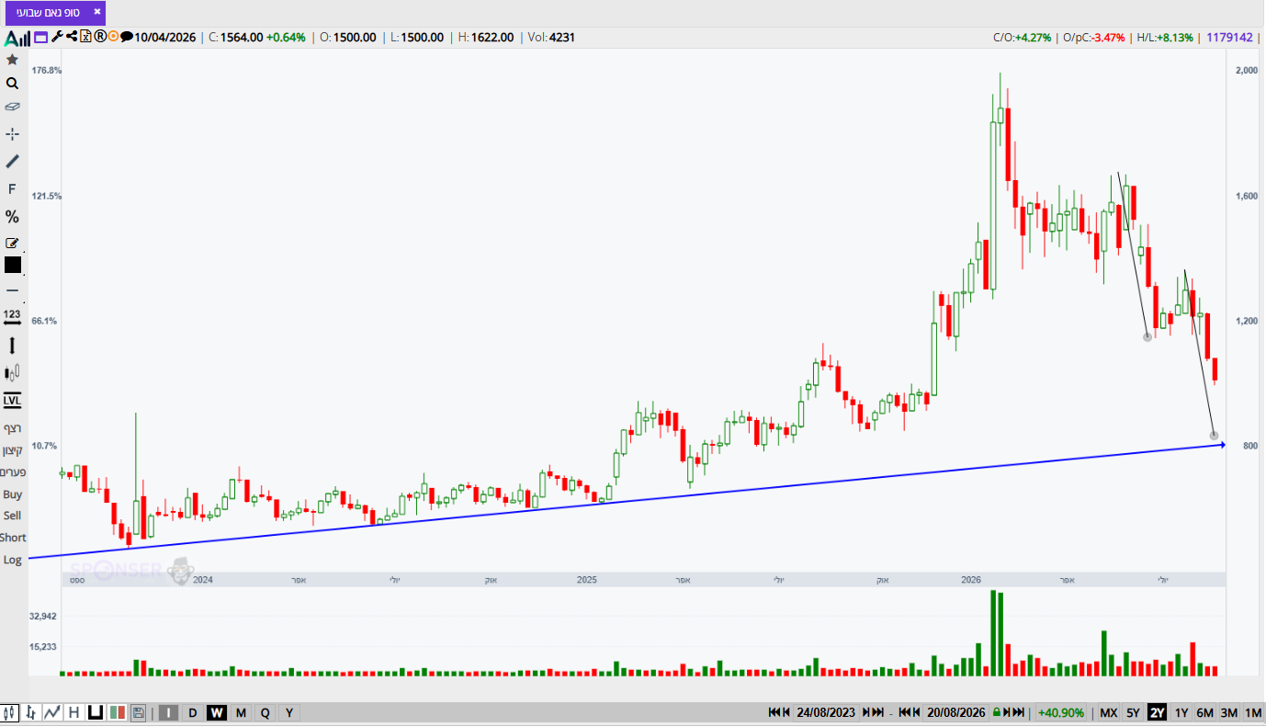1266x727 pixels.
Task: Click the candle pattern icon in sidebar
Action: click(x=12, y=373)
